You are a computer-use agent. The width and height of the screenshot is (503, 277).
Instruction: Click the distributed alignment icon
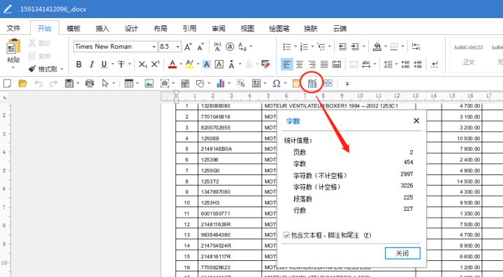pos(337,64)
